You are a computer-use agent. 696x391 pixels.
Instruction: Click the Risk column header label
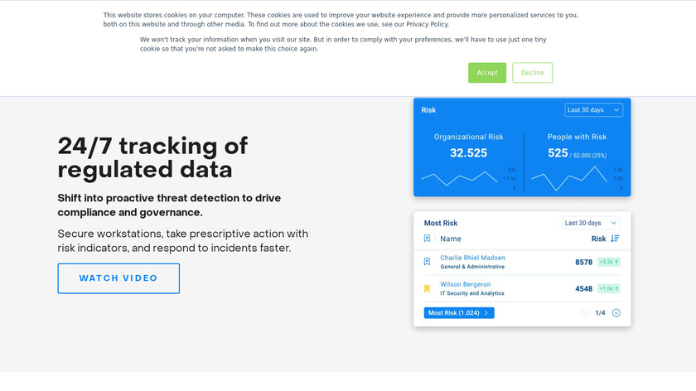click(x=598, y=239)
